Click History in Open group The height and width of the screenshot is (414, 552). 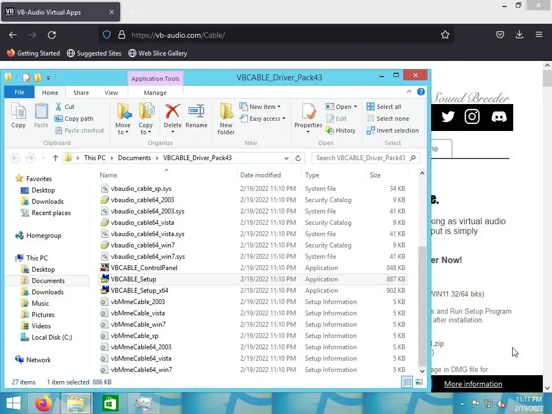(341, 130)
